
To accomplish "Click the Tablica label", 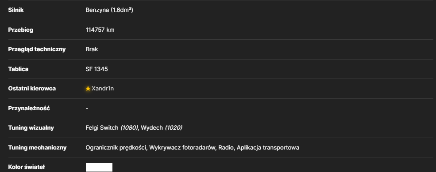I will 18,69.
